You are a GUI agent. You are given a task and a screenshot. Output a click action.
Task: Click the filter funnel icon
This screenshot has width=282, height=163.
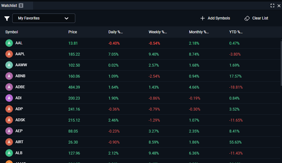(x=7, y=18)
